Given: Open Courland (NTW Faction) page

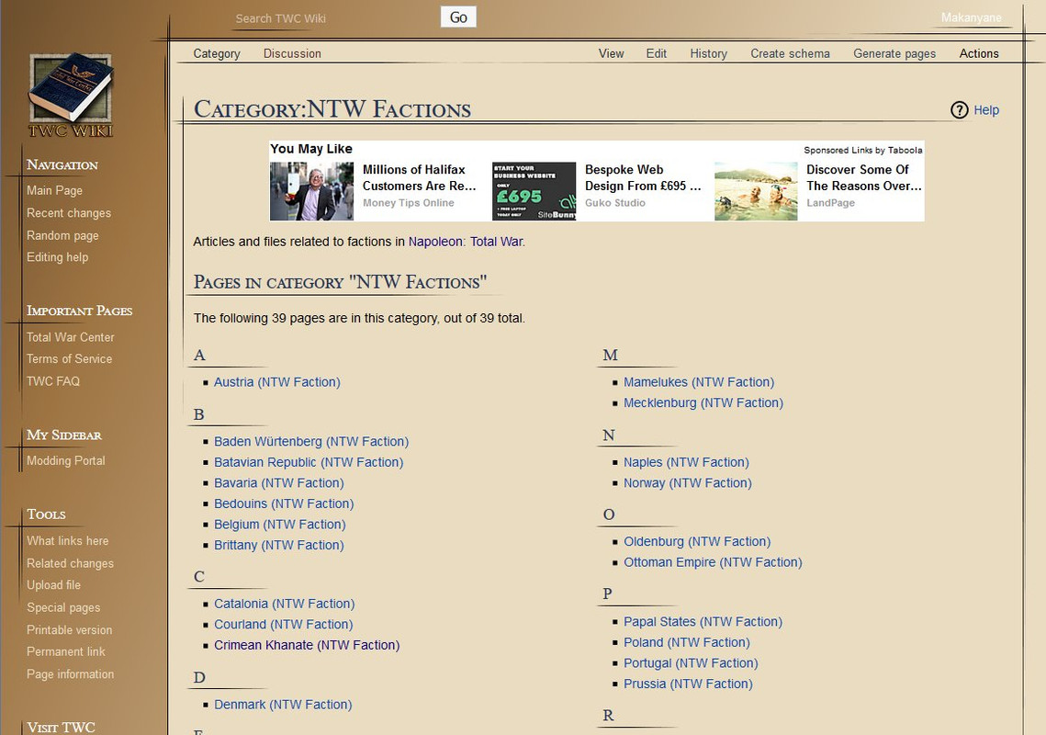Looking at the screenshot, I should (x=284, y=624).
